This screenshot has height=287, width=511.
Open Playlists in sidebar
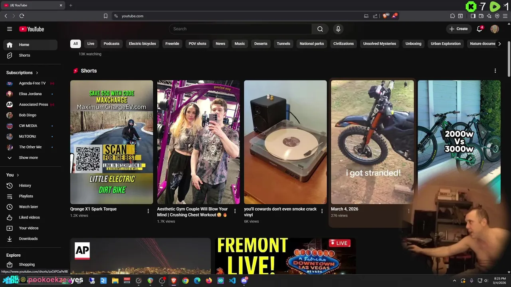click(30, 196)
